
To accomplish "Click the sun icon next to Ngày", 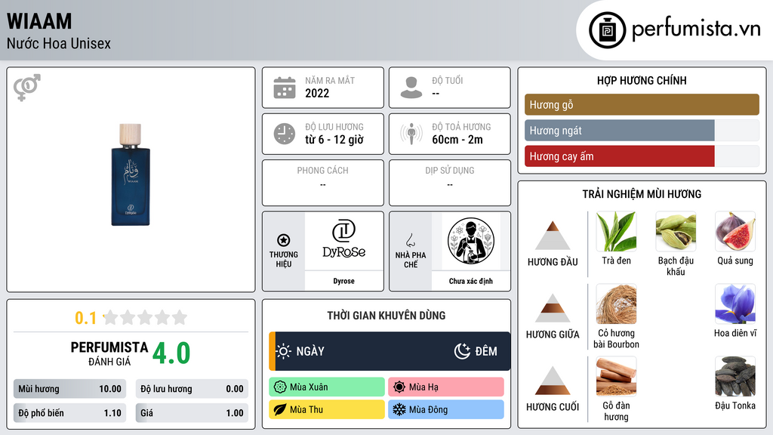I will pos(284,351).
